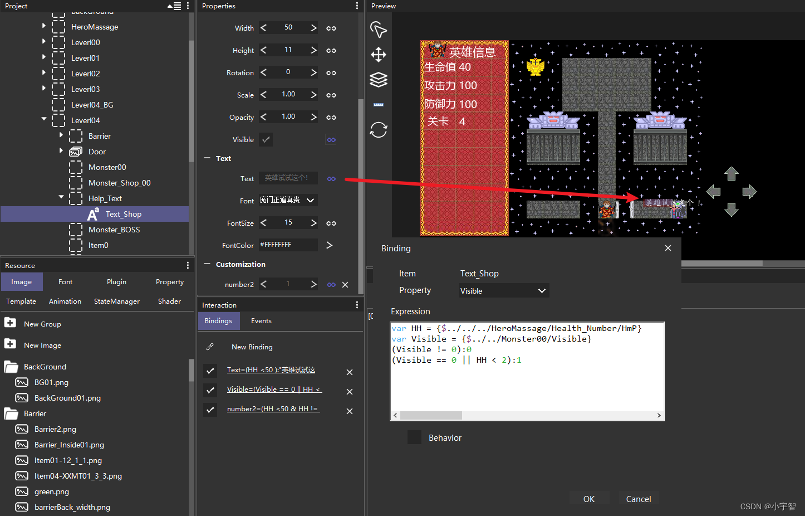The width and height of the screenshot is (805, 516).
Task: Click the binding link icon for Scale
Action: (x=331, y=95)
